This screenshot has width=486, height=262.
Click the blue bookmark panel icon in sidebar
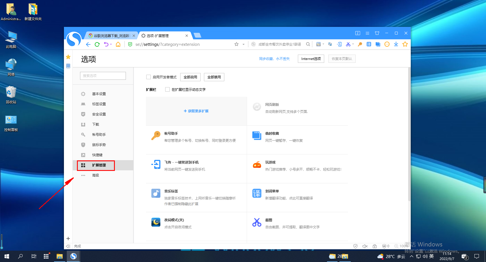68,66
